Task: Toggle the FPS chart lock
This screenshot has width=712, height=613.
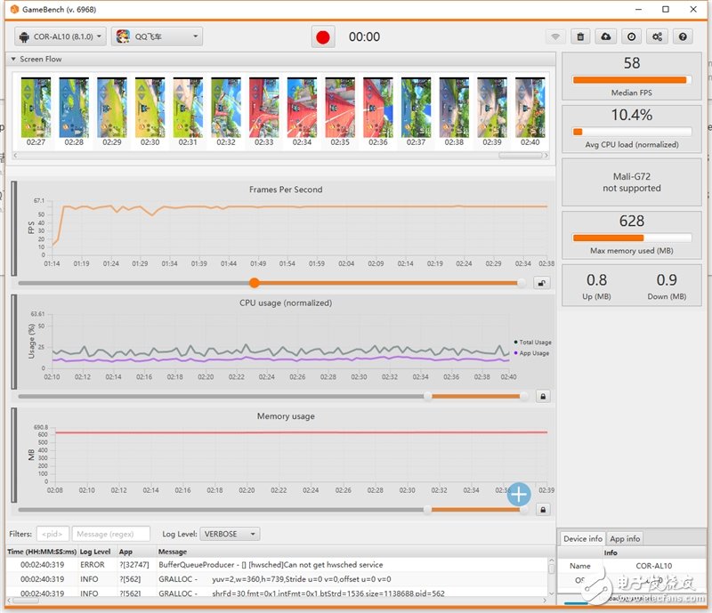Action: (x=542, y=283)
